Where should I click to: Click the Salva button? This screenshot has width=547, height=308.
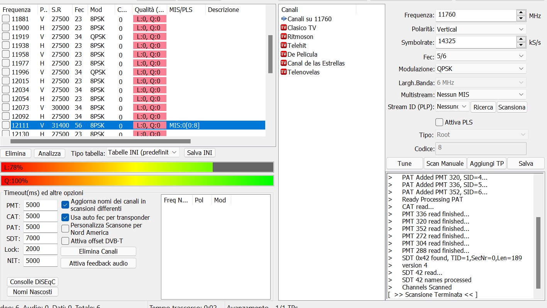tap(526, 163)
